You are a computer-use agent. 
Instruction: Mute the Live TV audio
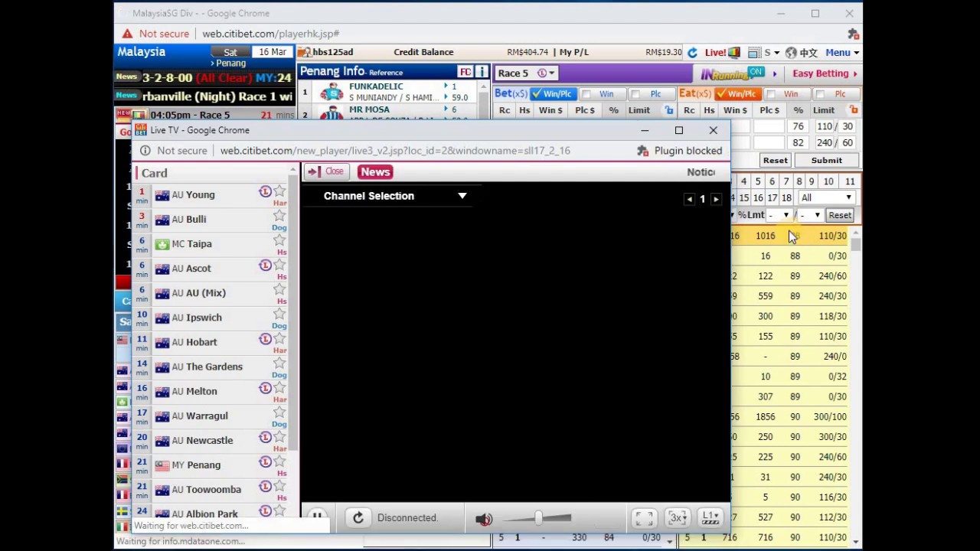point(484,520)
